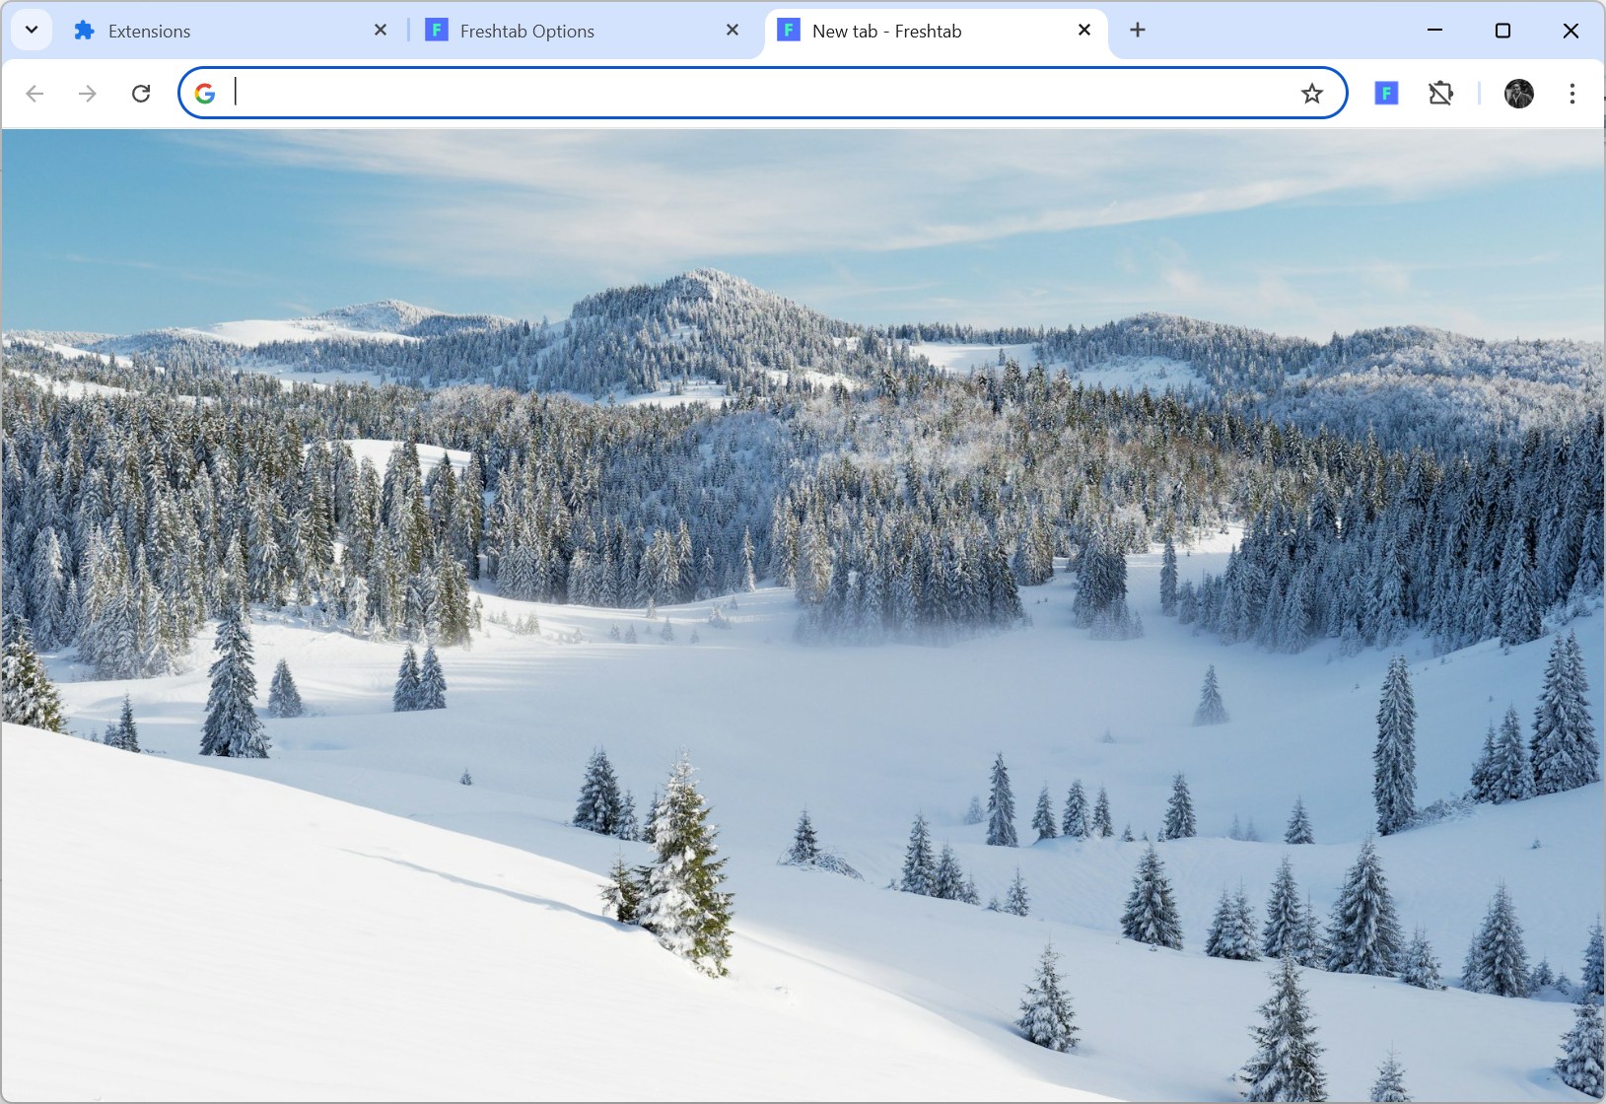Open the tab search chevron dropdown
Viewport: 1606px width, 1104px height.
point(31,29)
